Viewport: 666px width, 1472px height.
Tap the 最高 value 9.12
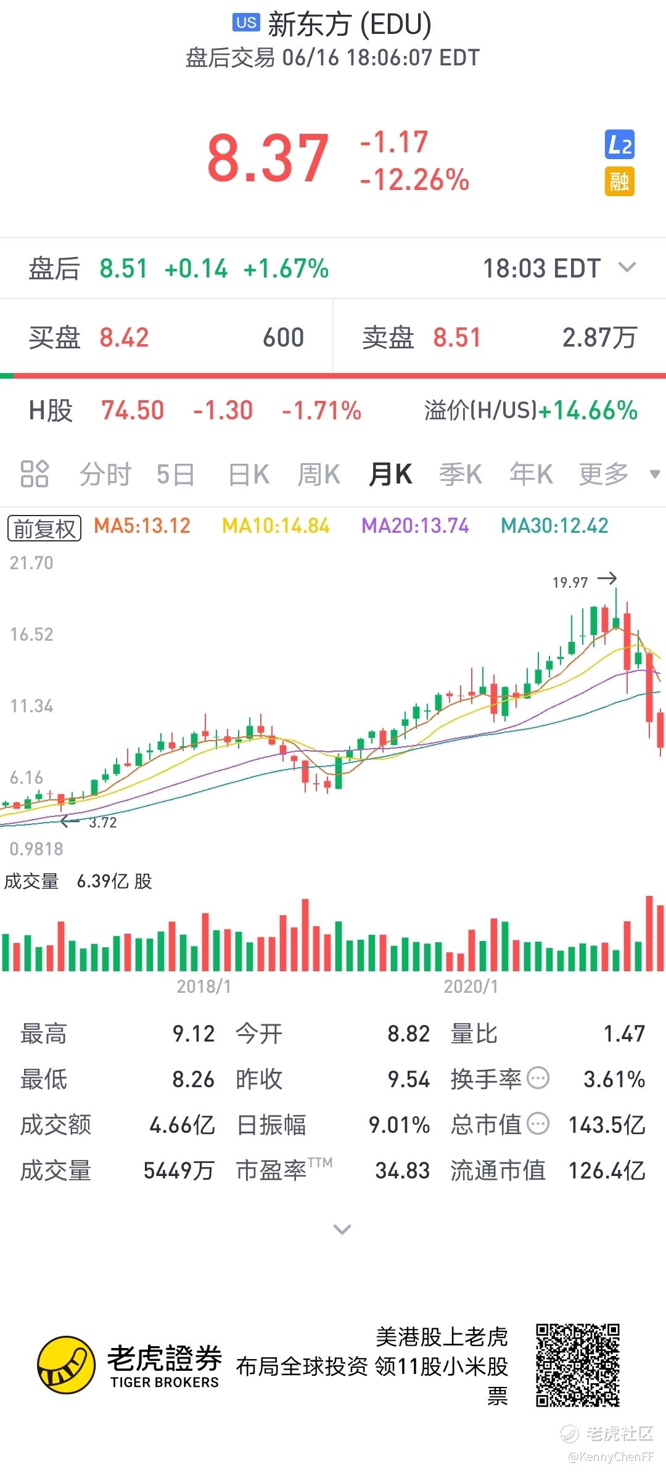pyautogui.click(x=194, y=1034)
